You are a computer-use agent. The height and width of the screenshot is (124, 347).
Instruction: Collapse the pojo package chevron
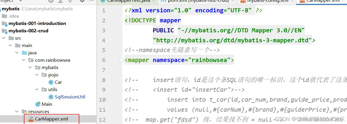[x=37, y=75]
